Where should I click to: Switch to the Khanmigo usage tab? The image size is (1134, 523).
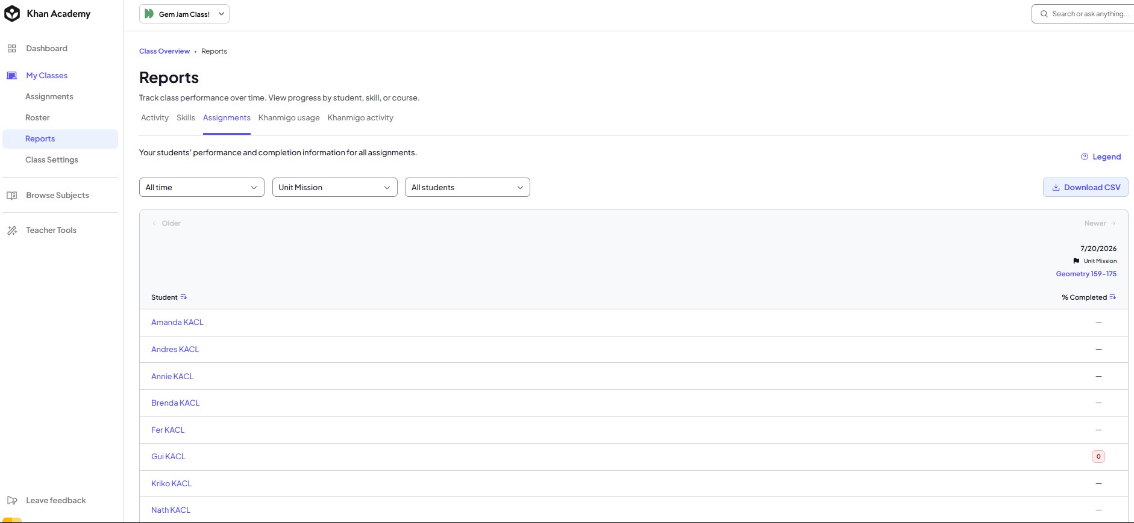pyautogui.click(x=289, y=118)
